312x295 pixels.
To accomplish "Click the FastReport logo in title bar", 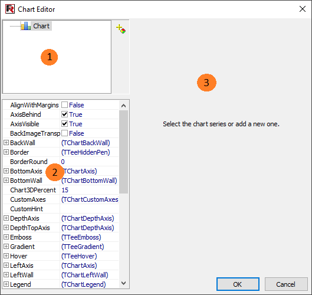I will 10,9.
